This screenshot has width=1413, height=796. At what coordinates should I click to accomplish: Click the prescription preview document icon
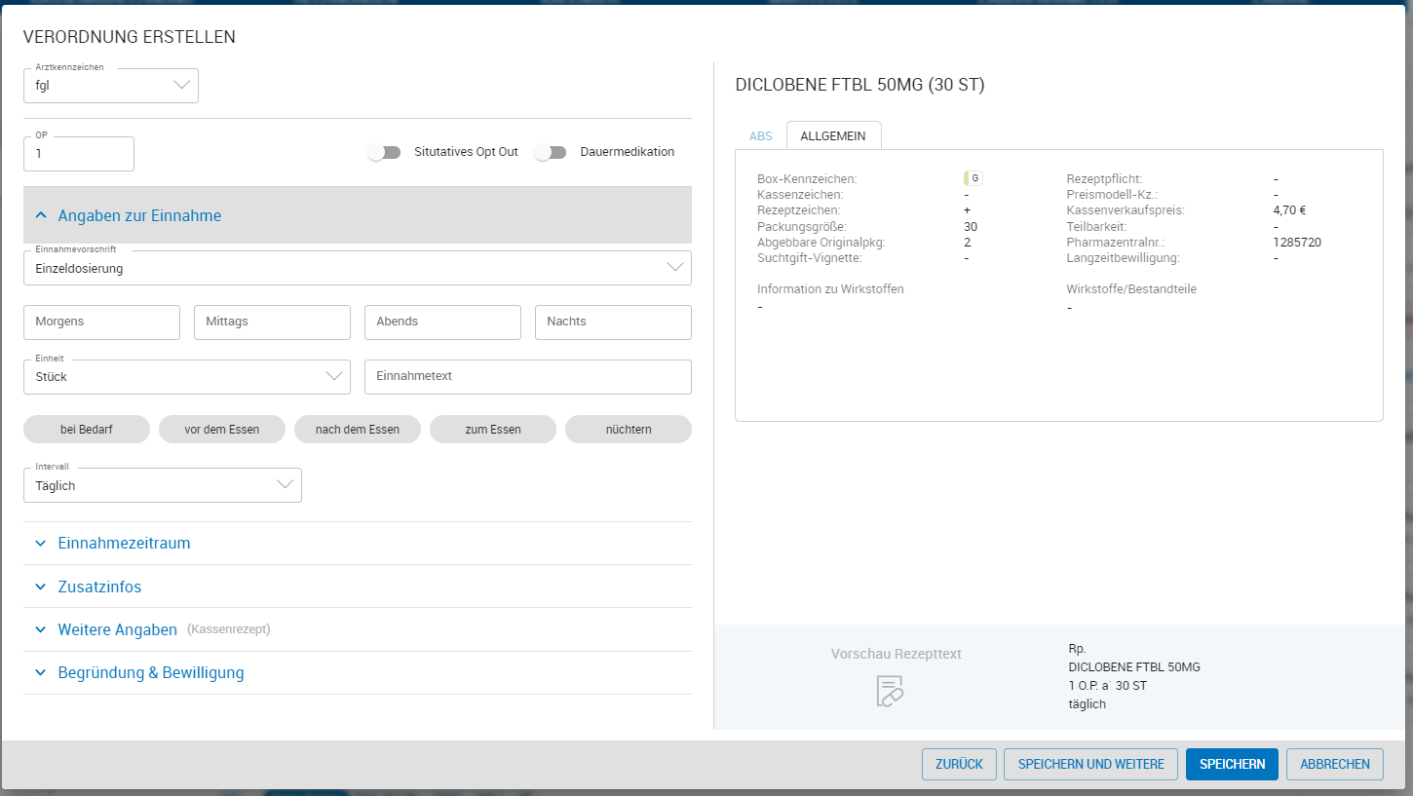890,691
